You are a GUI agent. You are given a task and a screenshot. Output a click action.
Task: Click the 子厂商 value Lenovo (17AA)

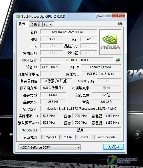coord(101,67)
